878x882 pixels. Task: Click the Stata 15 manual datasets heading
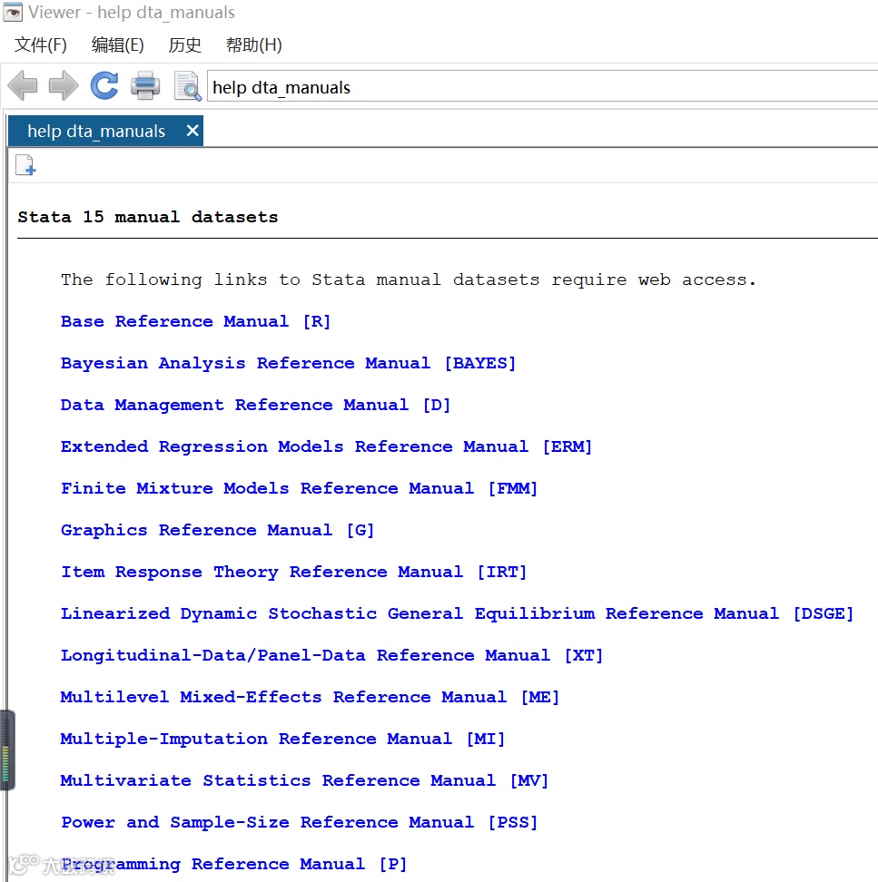coord(148,217)
